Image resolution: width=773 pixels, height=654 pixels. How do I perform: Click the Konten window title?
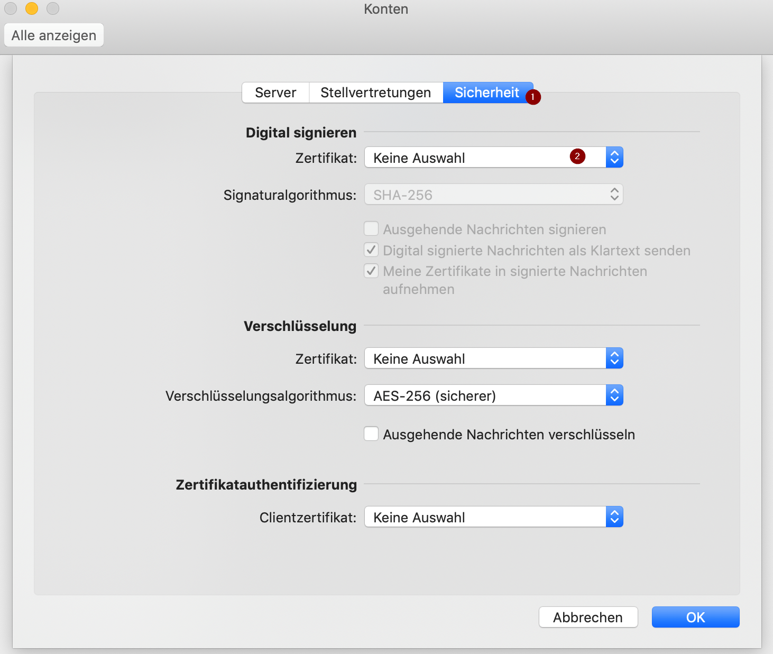[386, 9]
